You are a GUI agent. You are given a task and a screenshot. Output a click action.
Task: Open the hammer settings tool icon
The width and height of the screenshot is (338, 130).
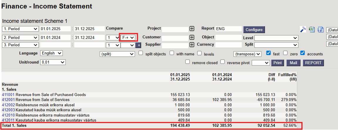(303, 29)
